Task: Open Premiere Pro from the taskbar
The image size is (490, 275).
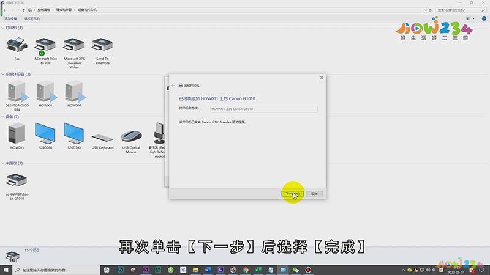Action: 146,269
